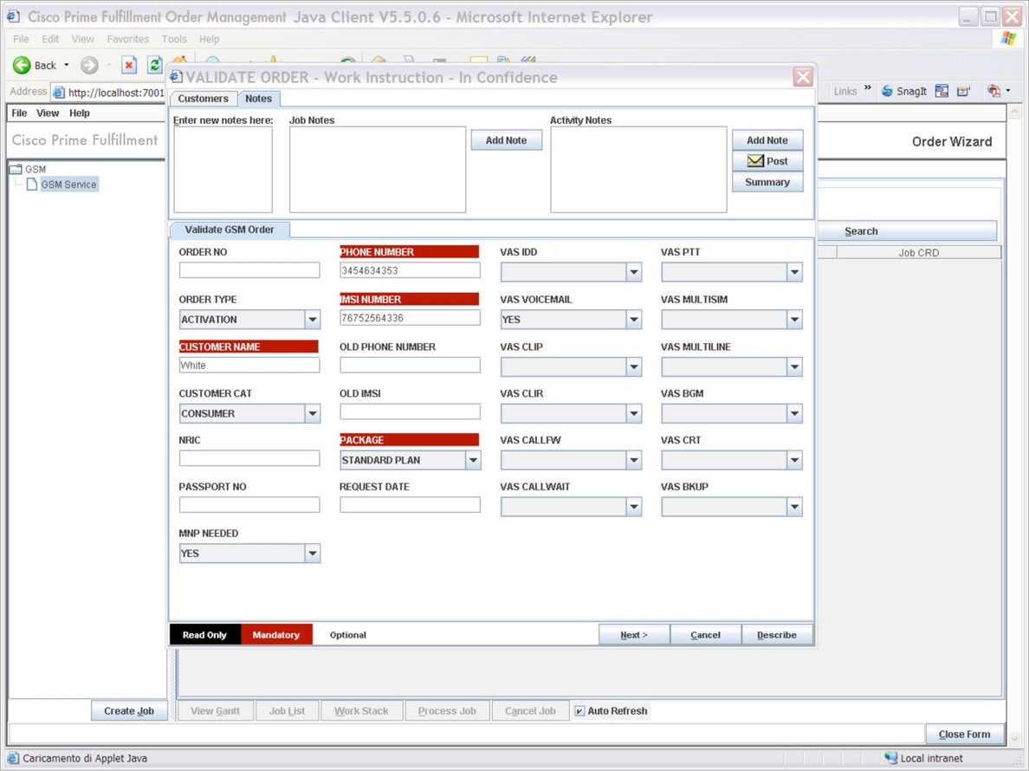Viewport: 1029px width, 771px height.
Task: Click the GSM folder icon in tree
Action: (16, 169)
